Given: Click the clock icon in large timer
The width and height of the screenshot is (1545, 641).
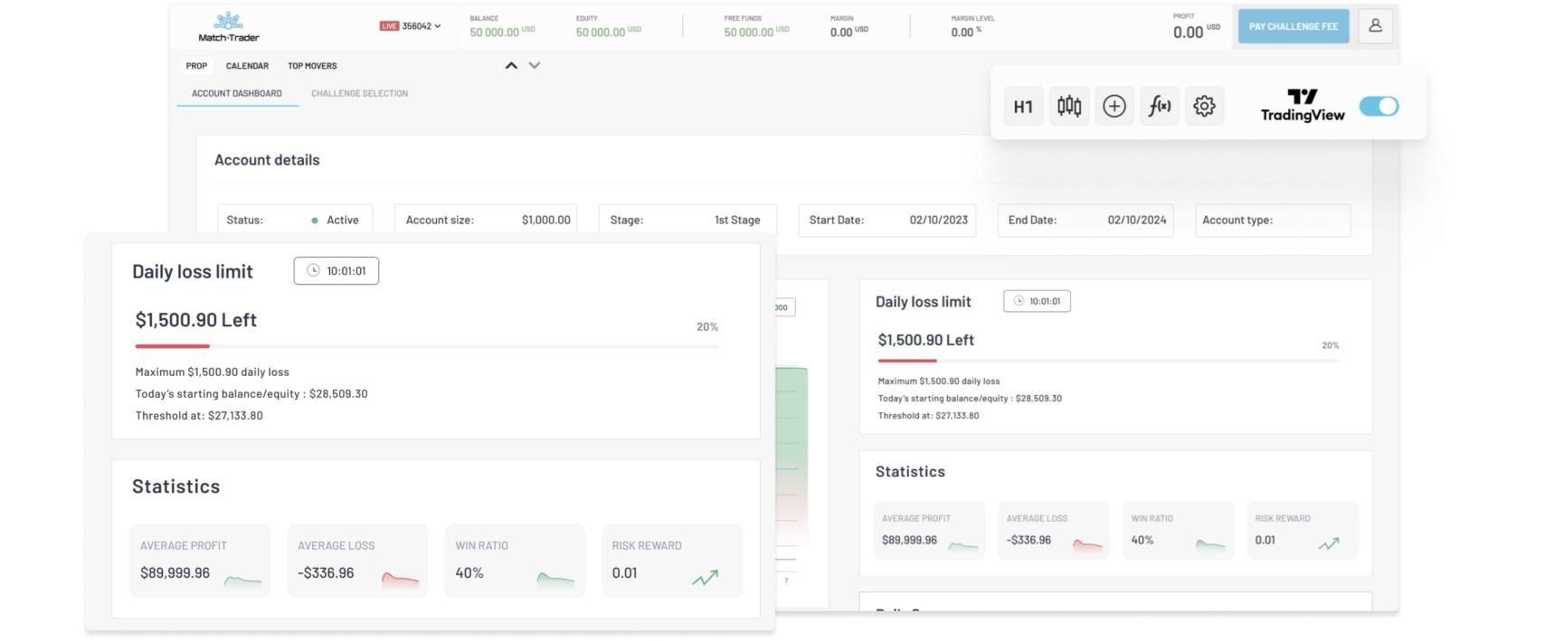Looking at the screenshot, I should click(313, 270).
